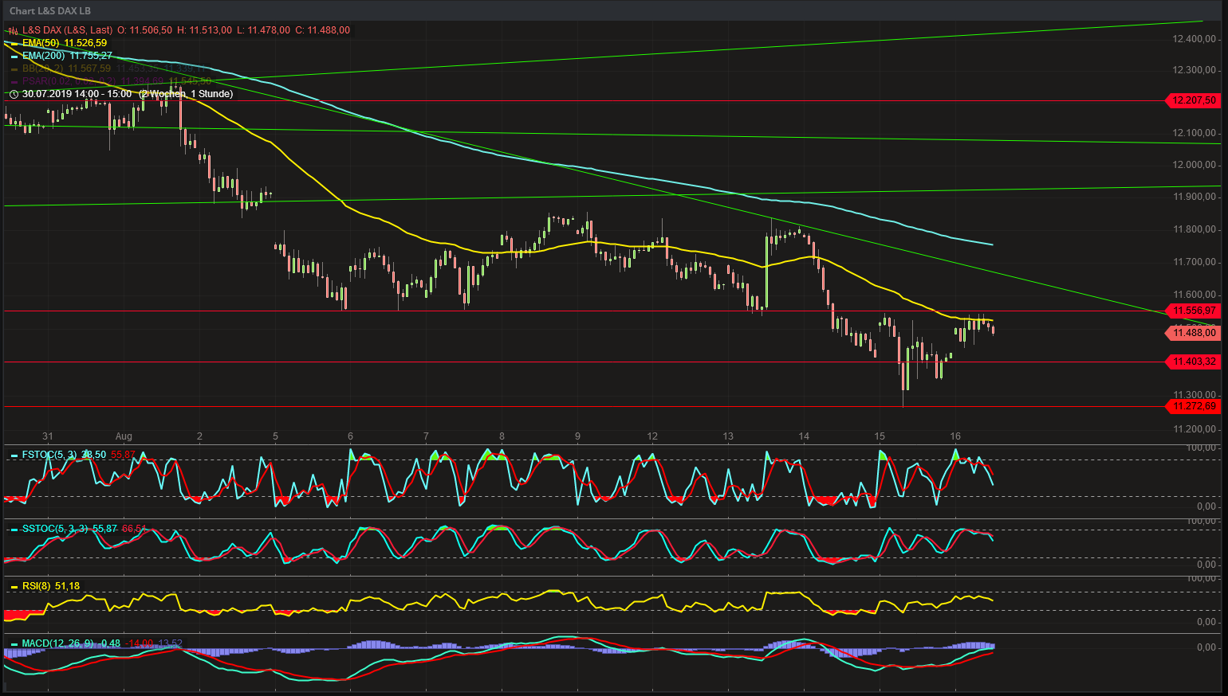Select the EMA(50) indicator label
Image resolution: width=1228 pixels, height=696 pixels.
click(x=41, y=43)
